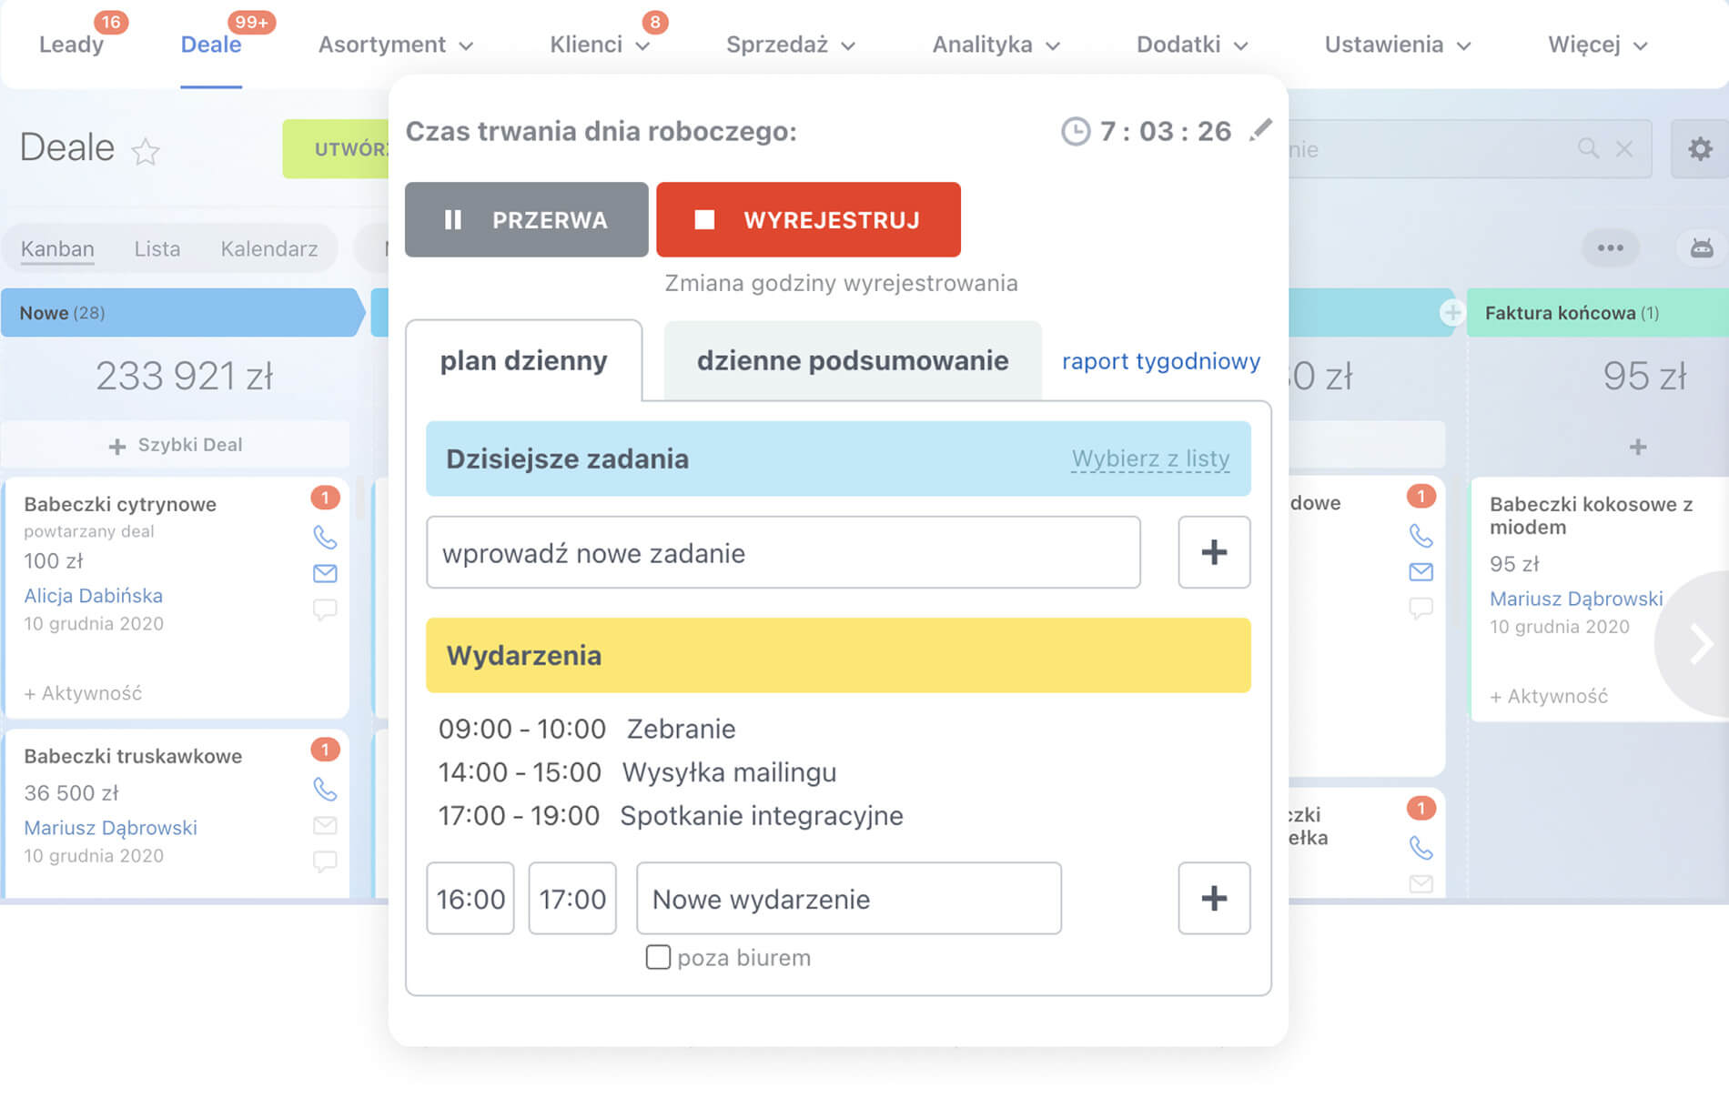Click the mobile app icon top right
The width and height of the screenshot is (1729, 1098).
1700,247
